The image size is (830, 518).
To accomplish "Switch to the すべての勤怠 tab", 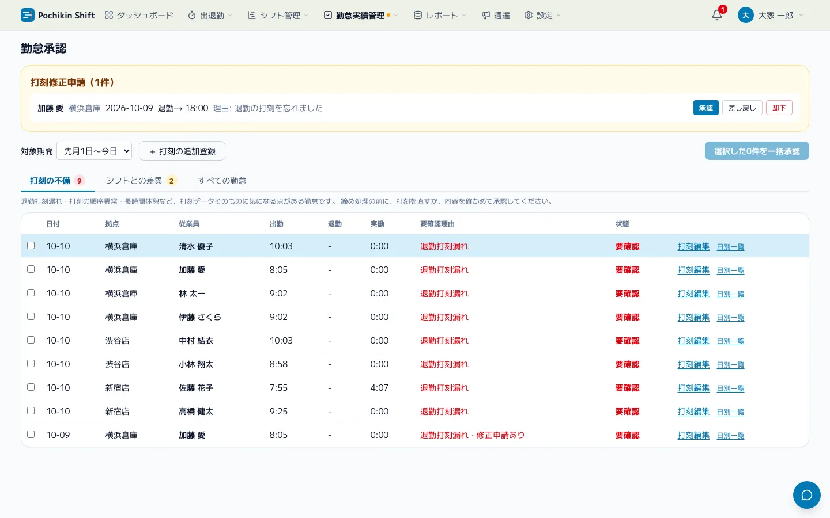I will [x=222, y=181].
